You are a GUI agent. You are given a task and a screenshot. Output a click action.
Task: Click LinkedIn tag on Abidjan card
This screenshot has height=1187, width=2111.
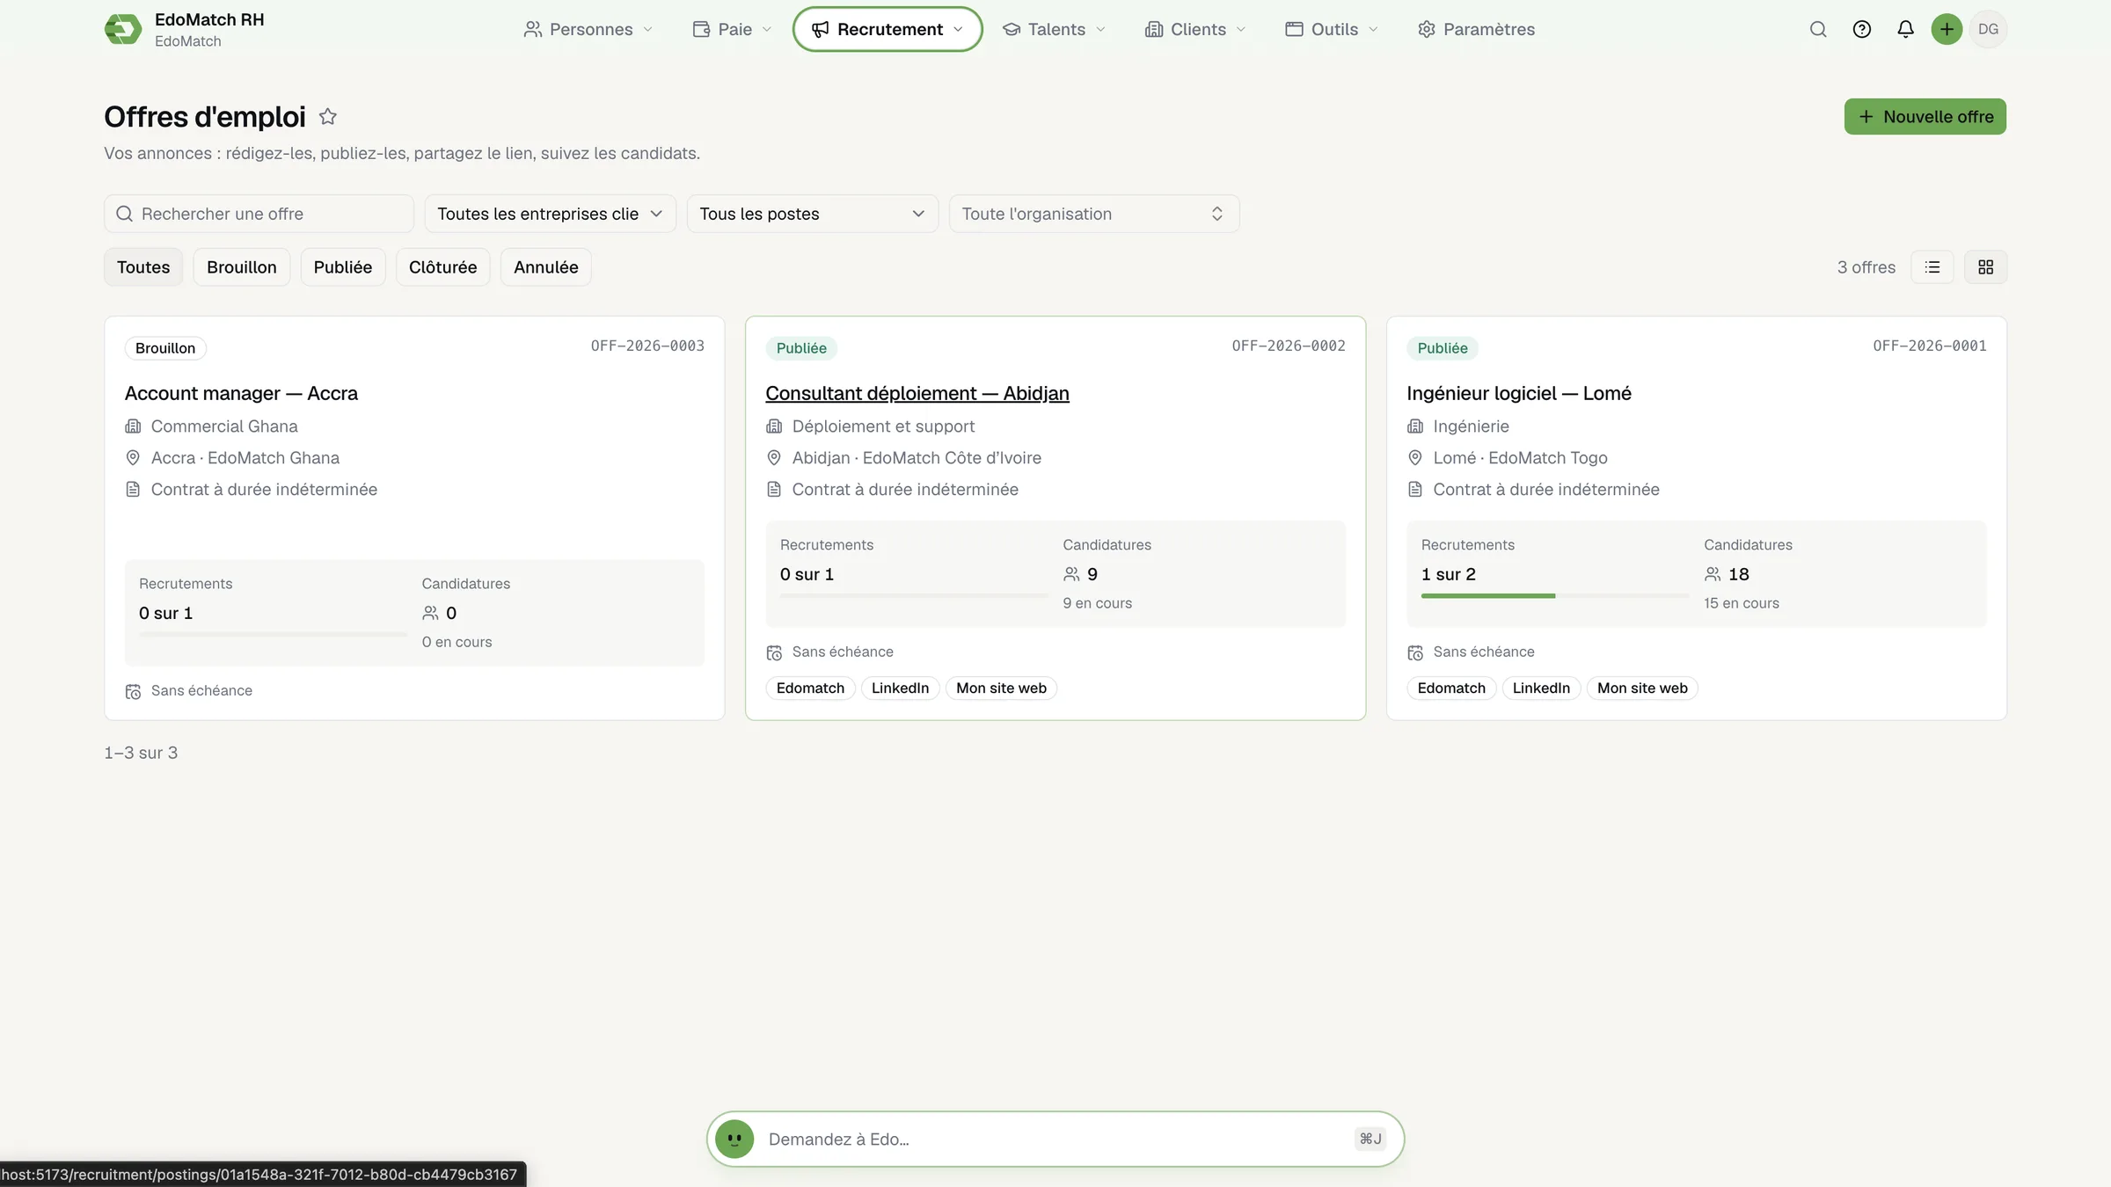tap(900, 688)
